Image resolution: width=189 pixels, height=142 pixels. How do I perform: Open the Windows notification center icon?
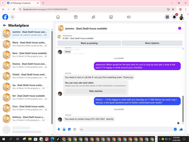pos(184,139)
